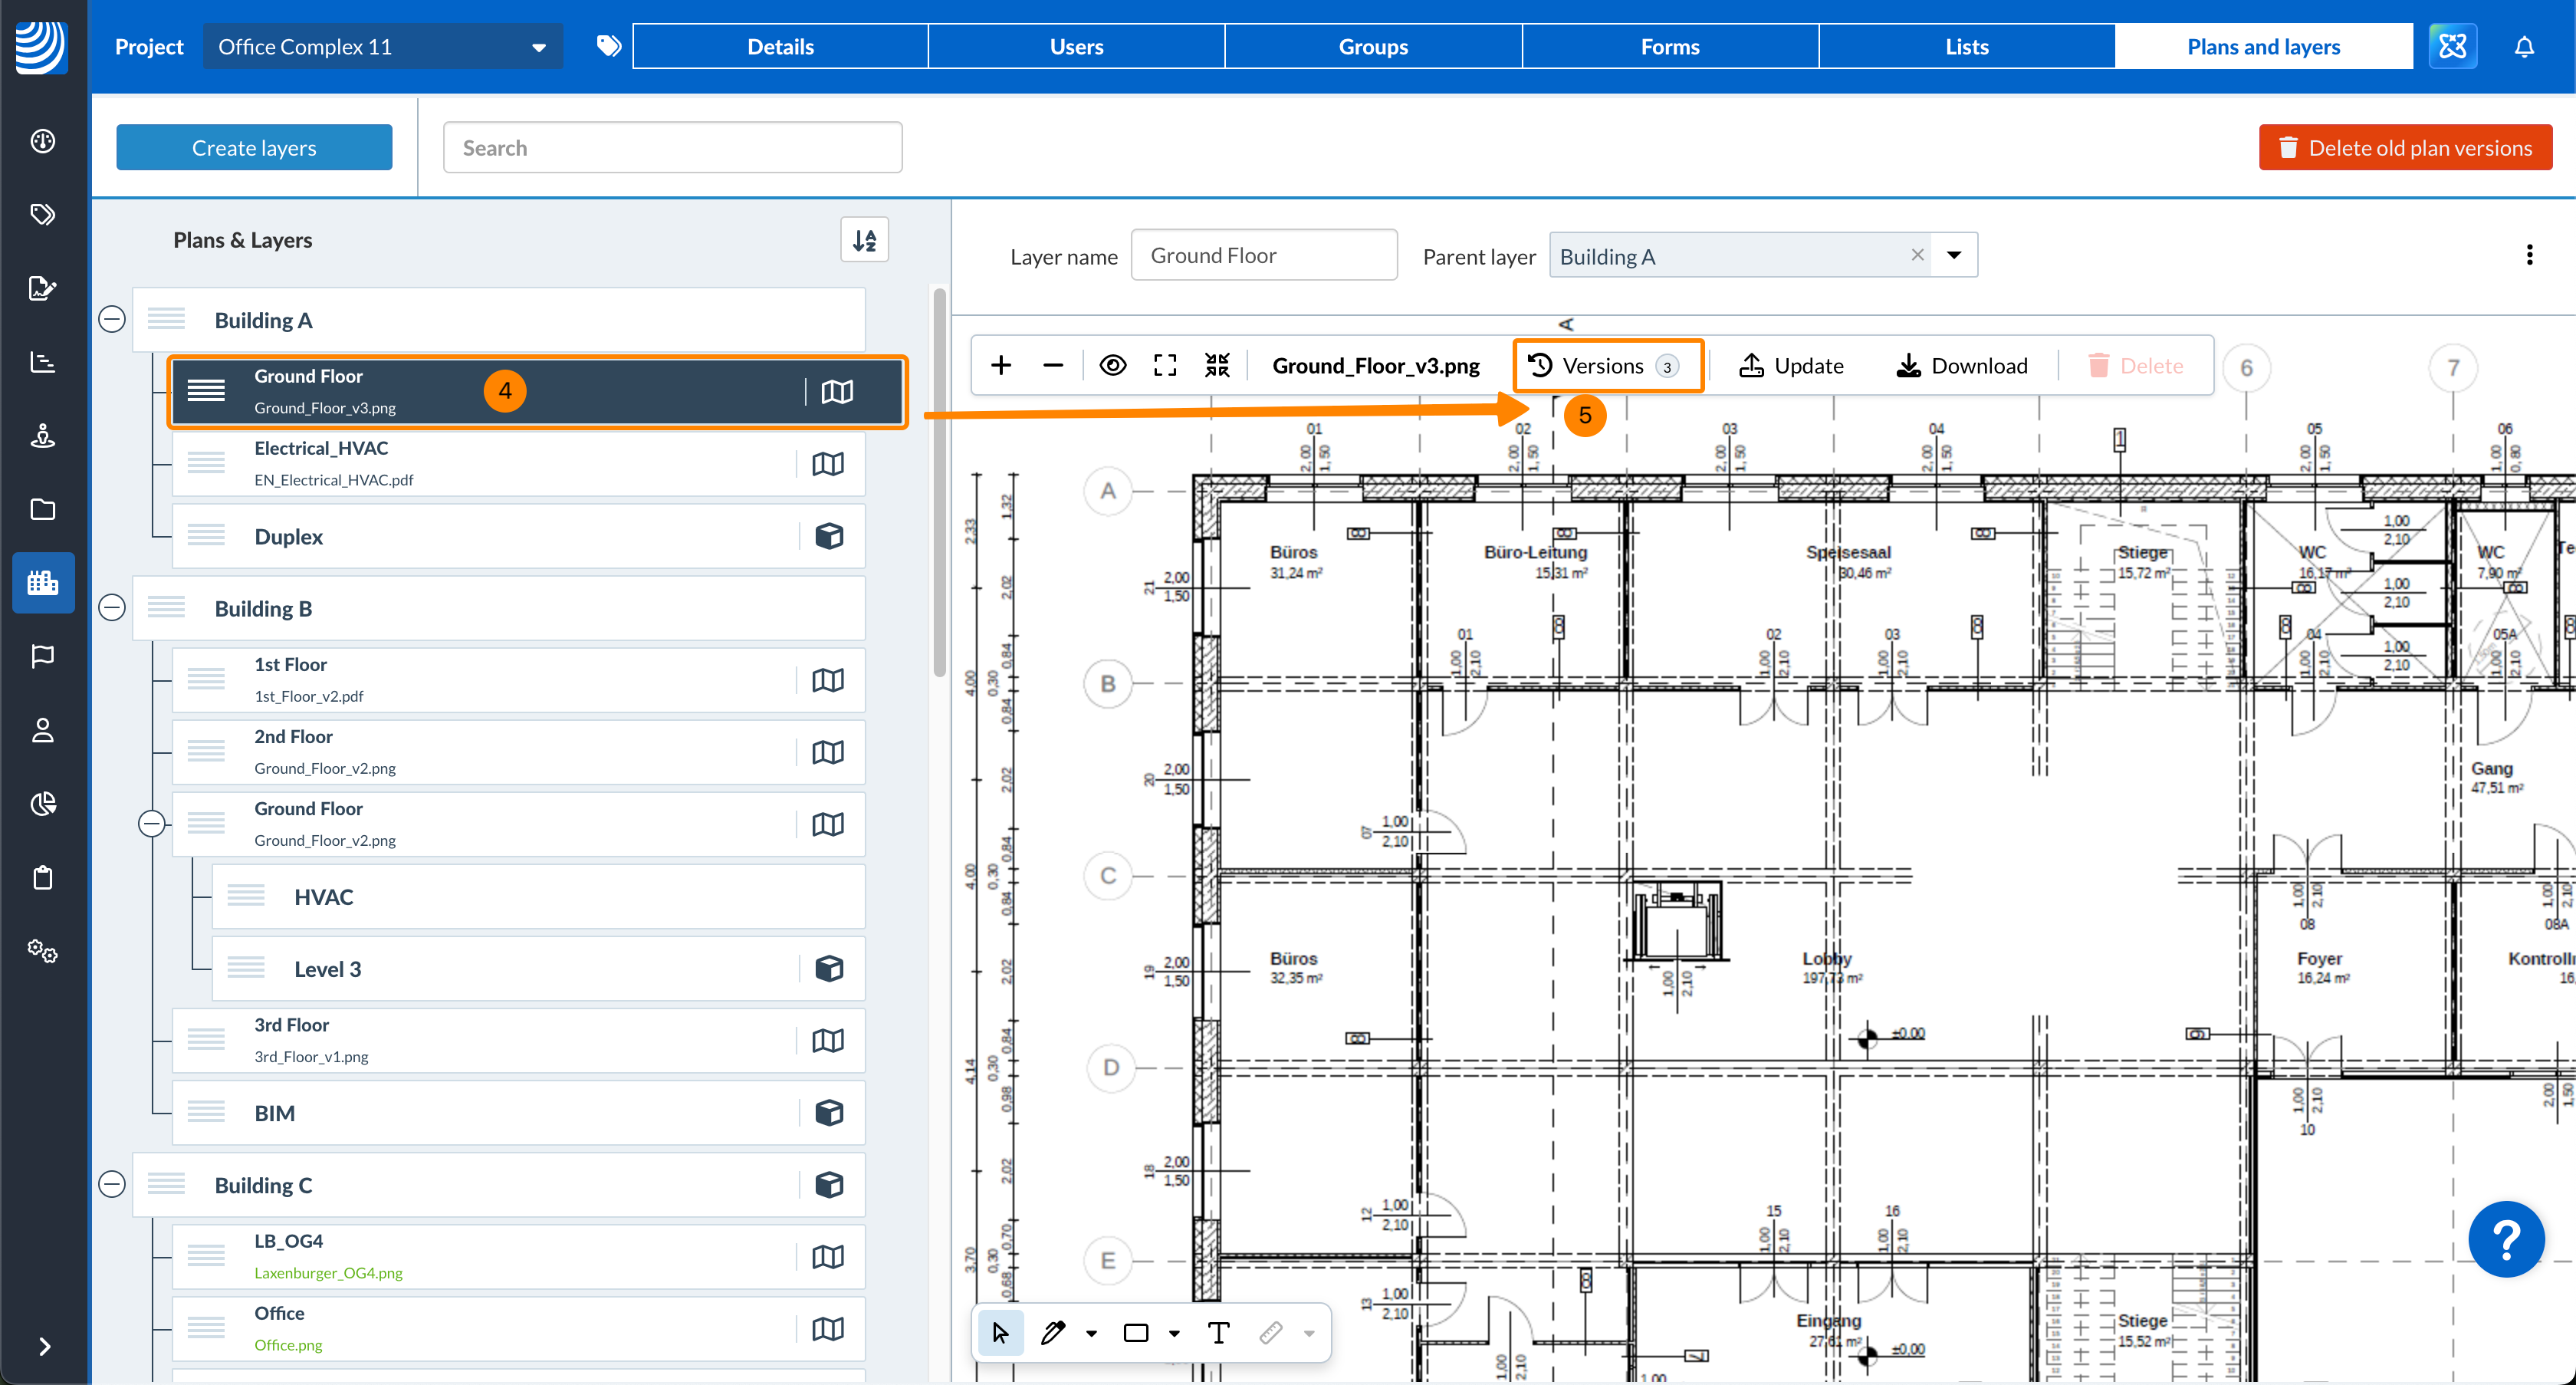This screenshot has height=1385, width=2576.
Task: Activate the selection cursor tool
Action: click(x=1000, y=1332)
